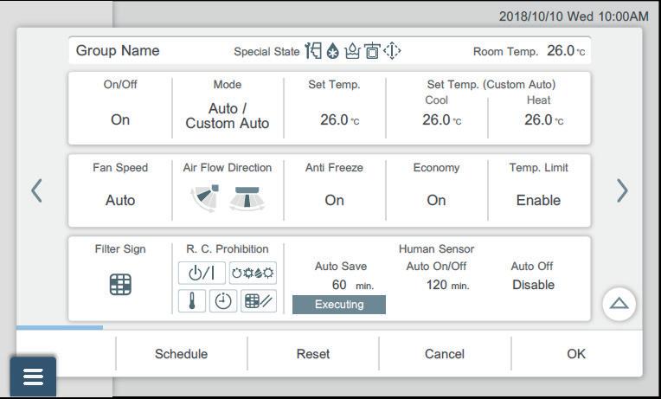Viewport: 661px width, 399px height.
Task: Select the timer clock prohibition icon
Action: coord(222,300)
